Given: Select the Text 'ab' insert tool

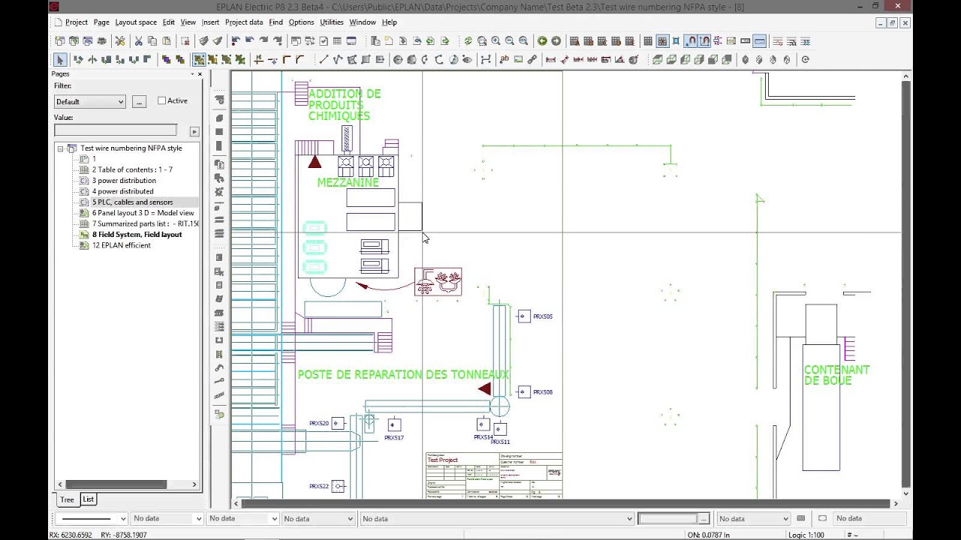Looking at the screenshot, I should click(x=504, y=60).
